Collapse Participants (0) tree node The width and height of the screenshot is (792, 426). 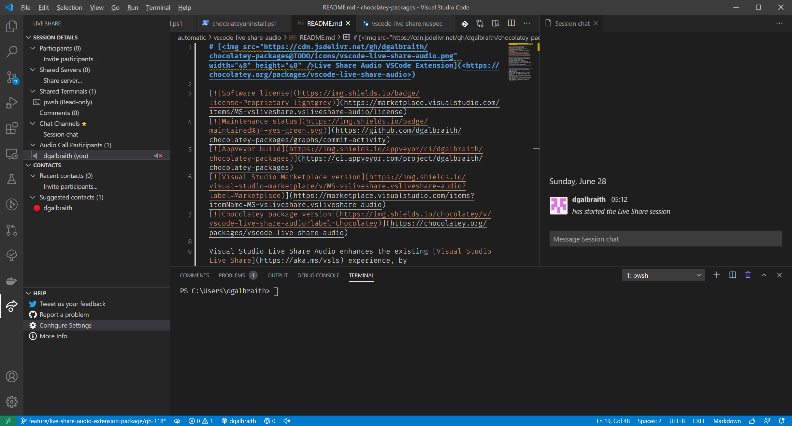point(33,48)
